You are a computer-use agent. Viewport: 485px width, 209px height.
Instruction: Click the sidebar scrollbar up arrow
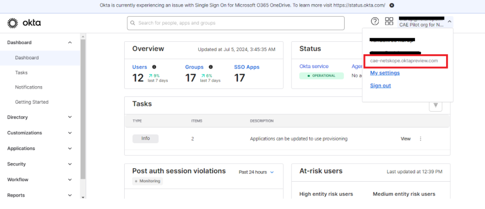(82, 37)
